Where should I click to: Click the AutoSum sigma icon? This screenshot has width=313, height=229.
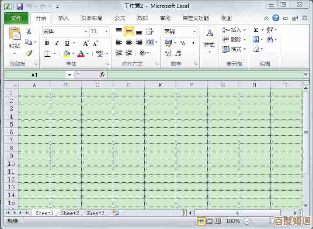click(256, 30)
